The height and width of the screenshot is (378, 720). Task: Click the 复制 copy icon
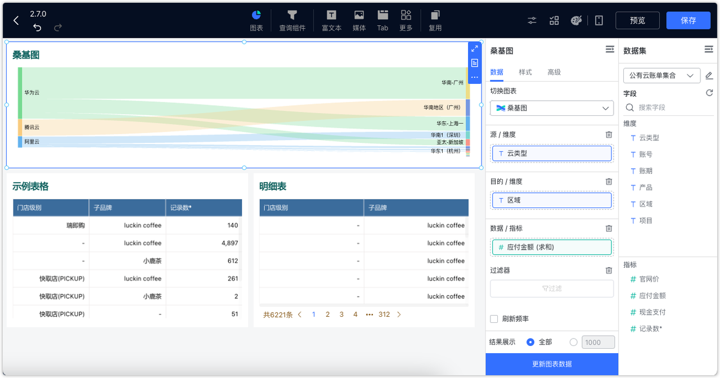click(x=435, y=20)
